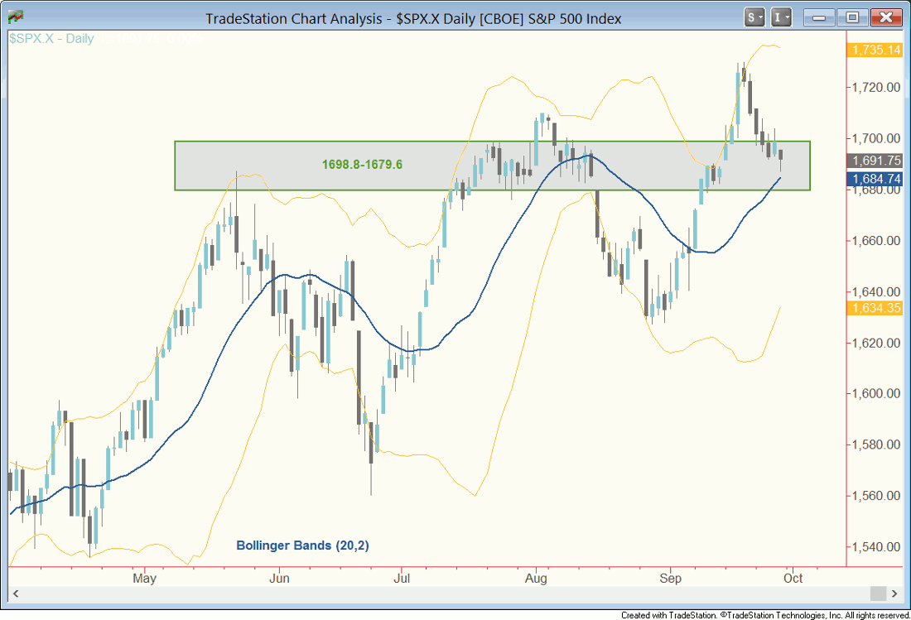911x620 pixels.
Task: Close the Chart Analysis window
Action: pyautogui.click(x=885, y=17)
